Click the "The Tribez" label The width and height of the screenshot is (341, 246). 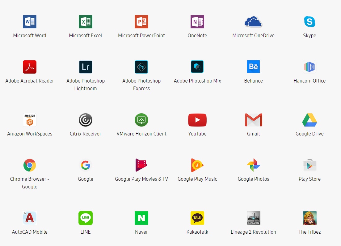309,232
